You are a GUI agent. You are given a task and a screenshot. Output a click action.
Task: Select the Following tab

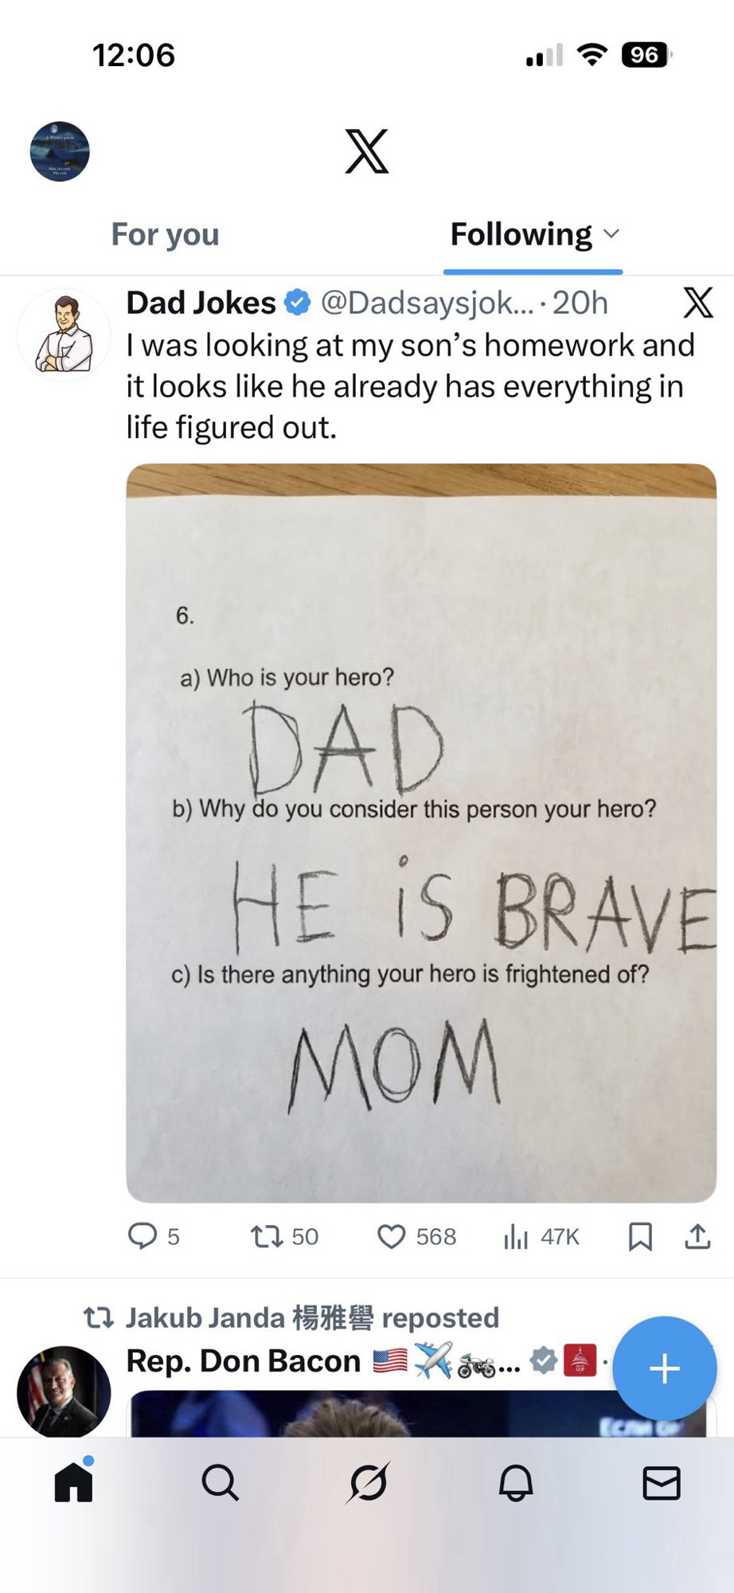point(521,234)
